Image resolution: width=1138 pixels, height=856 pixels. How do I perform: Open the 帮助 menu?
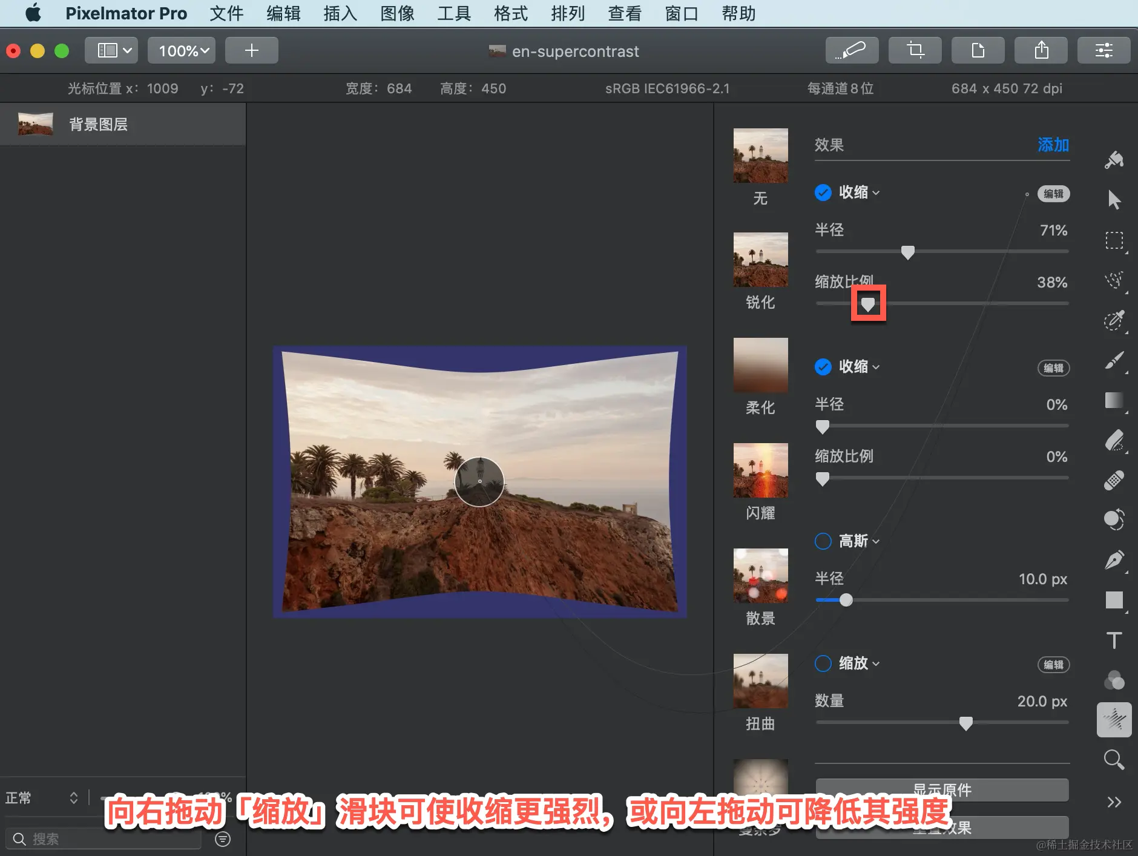(738, 13)
